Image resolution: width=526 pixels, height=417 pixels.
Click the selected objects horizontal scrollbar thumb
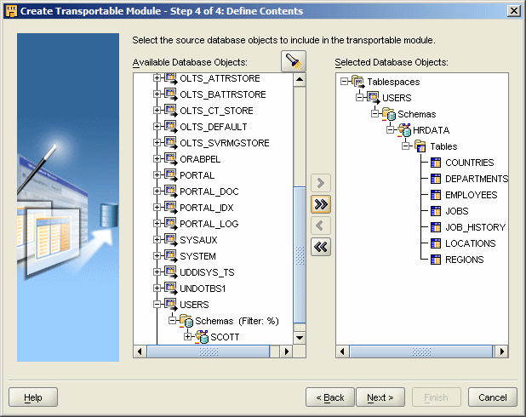(421, 351)
